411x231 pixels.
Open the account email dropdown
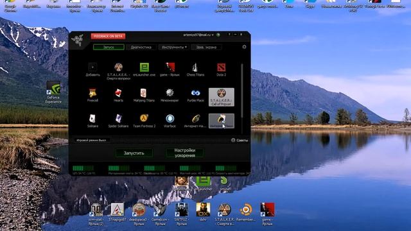198,35
